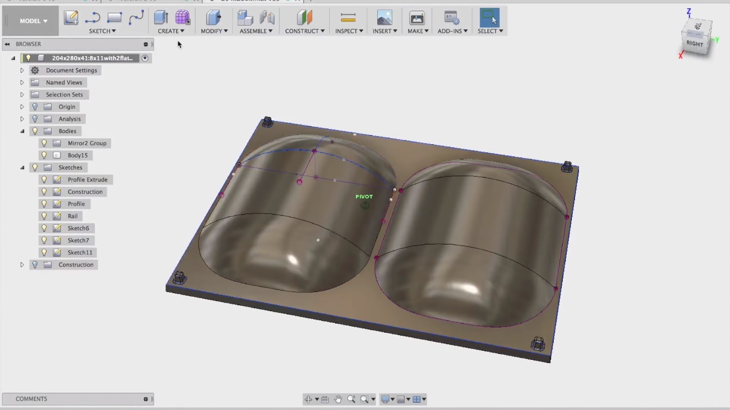This screenshot has height=410, width=730.
Task: Open the MODEL workspace switcher
Action: click(33, 21)
